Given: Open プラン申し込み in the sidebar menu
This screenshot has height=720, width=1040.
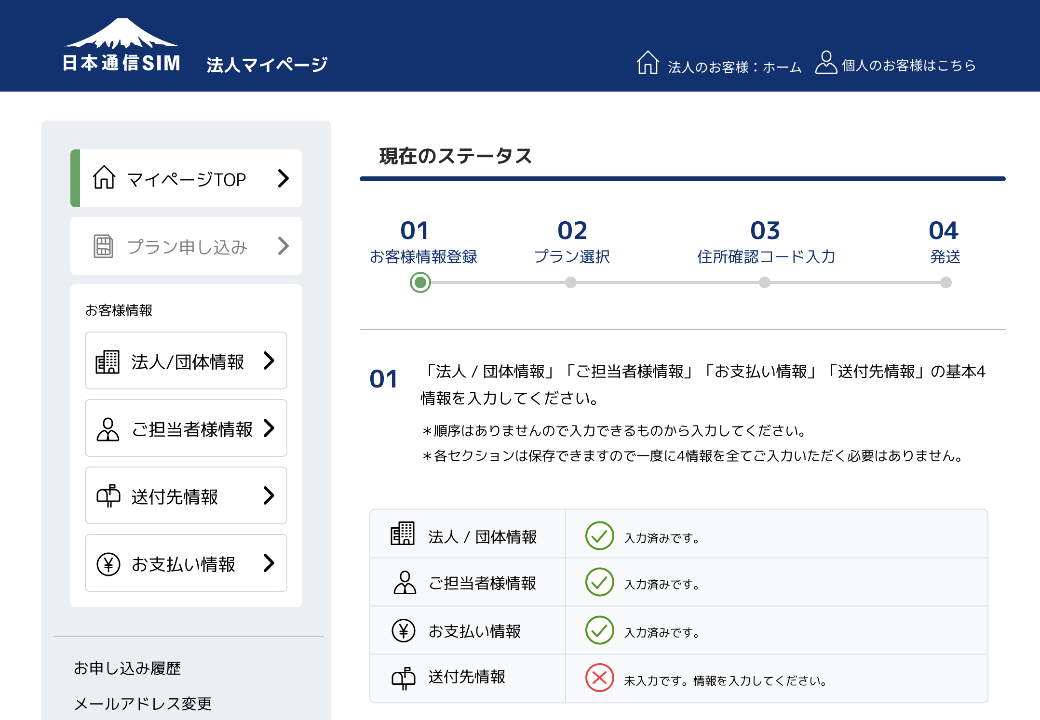Looking at the screenshot, I should point(186,246).
